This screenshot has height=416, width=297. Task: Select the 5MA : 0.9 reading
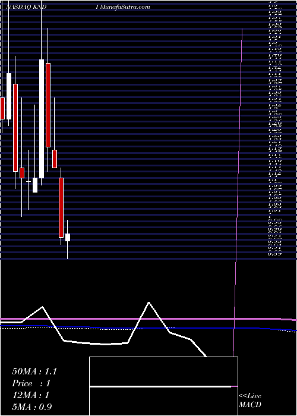[x=32, y=406]
